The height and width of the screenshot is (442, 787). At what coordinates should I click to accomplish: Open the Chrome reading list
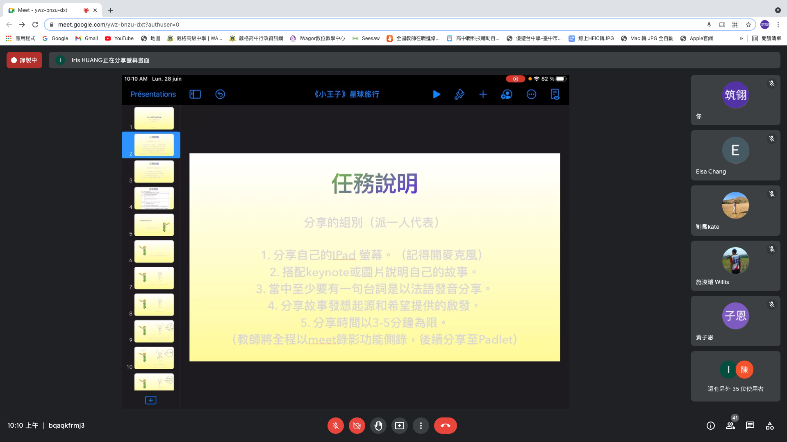tap(767, 38)
